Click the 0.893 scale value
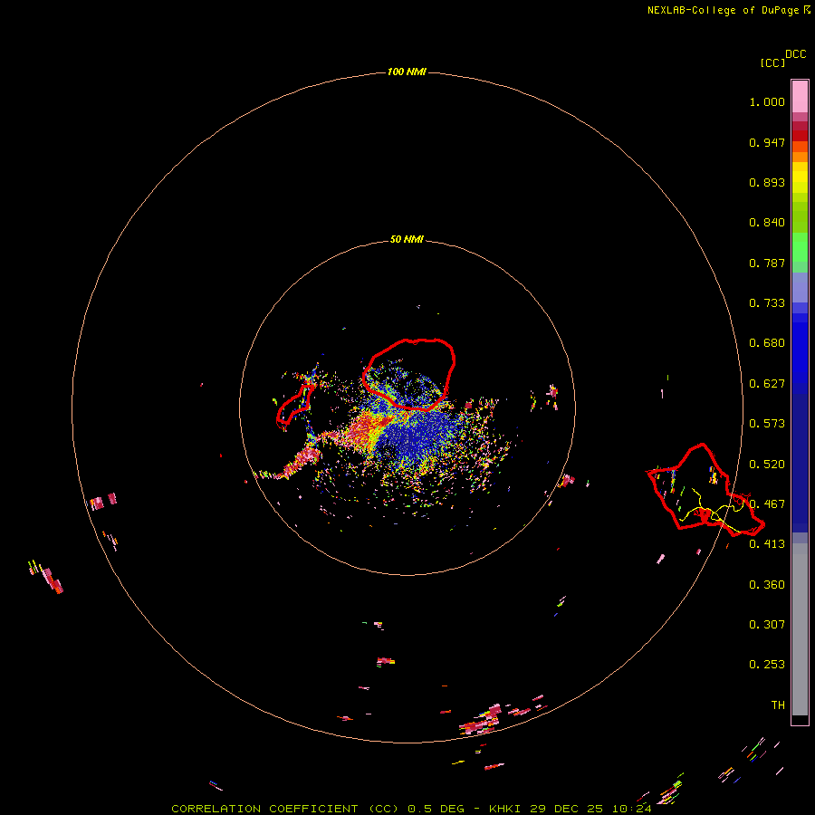 [x=767, y=182]
